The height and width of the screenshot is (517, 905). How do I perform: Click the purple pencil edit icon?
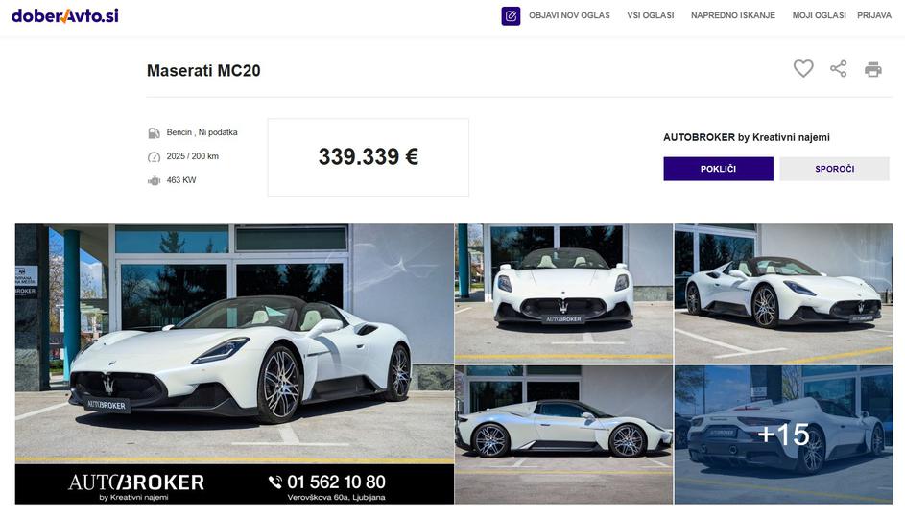coord(511,16)
